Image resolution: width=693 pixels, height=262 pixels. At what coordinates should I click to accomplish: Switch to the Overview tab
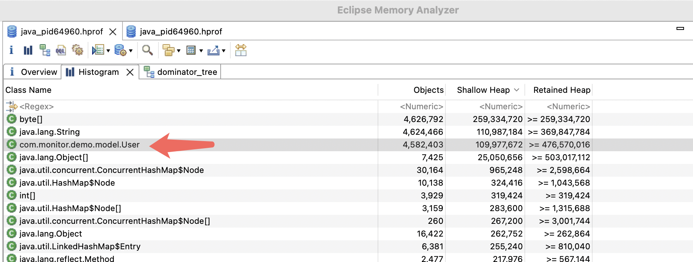click(34, 72)
